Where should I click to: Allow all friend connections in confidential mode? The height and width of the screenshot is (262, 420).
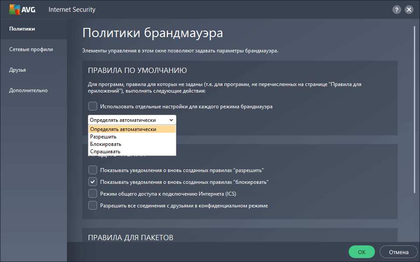93,205
